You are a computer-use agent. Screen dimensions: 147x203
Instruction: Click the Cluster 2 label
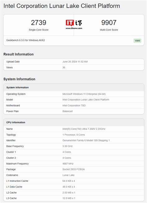pyautogui.click(x=11, y=158)
